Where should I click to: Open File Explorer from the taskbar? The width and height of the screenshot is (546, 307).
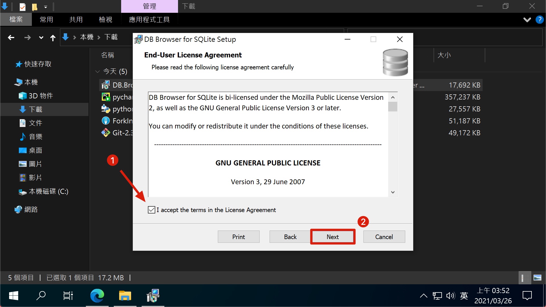coord(125,296)
